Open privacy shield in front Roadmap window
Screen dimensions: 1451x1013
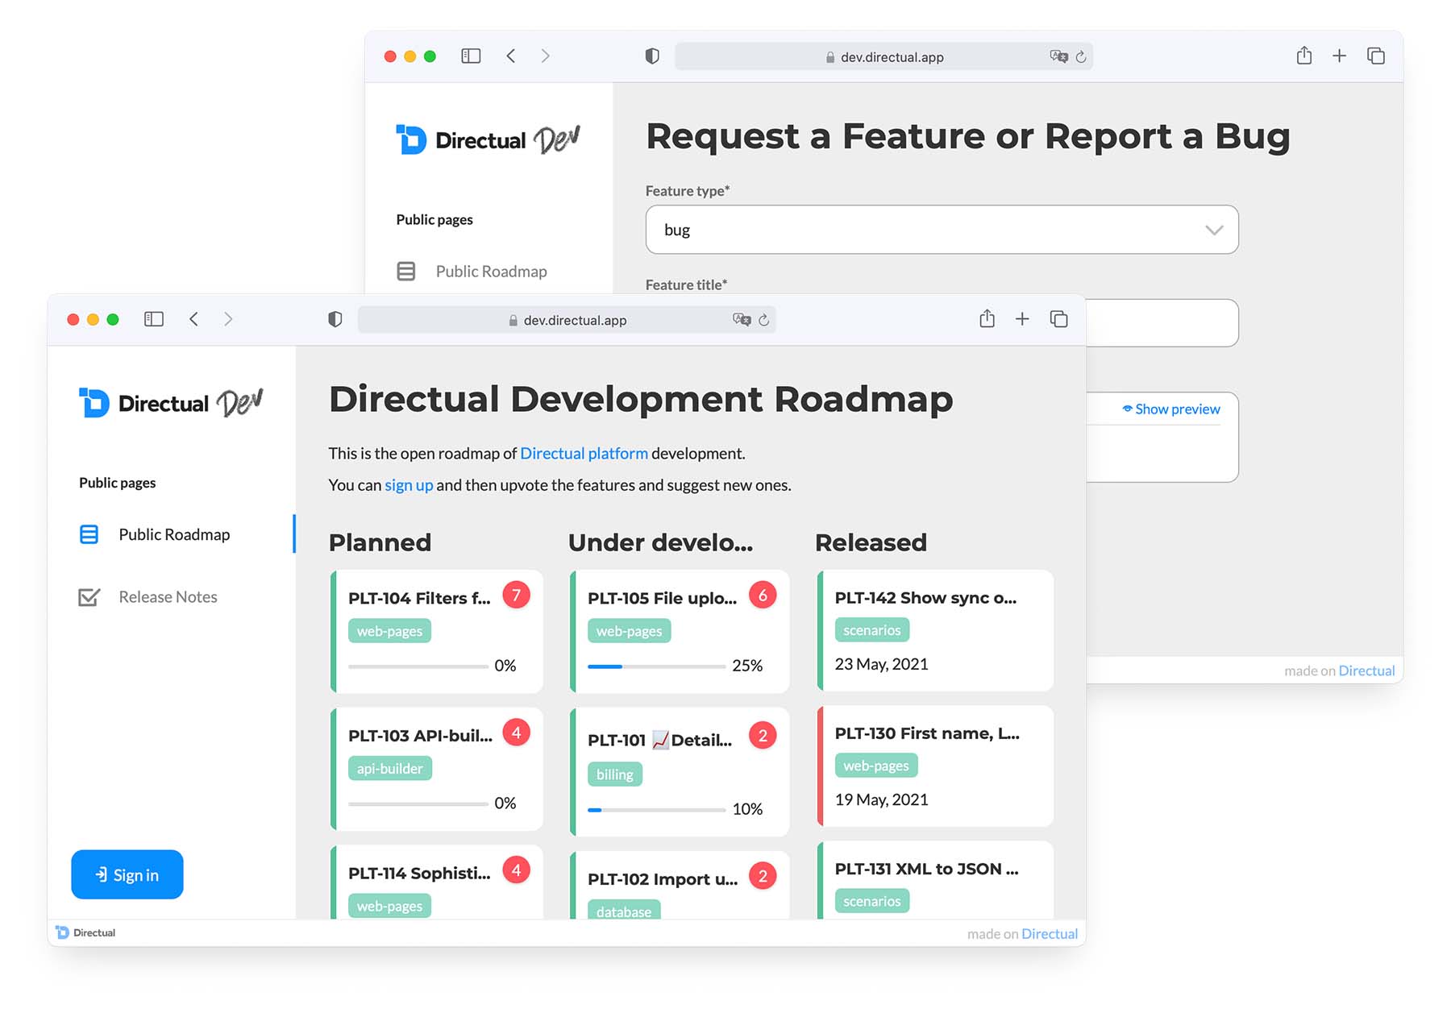335,319
